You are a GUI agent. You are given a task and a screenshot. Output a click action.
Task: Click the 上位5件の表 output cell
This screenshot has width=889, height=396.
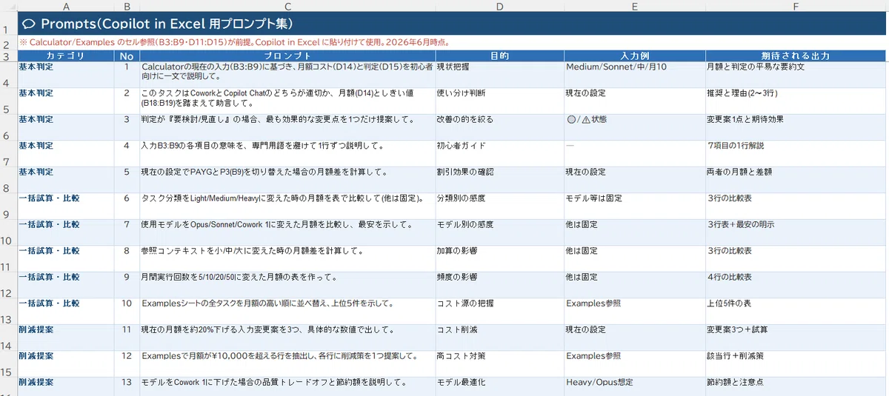click(x=796, y=312)
